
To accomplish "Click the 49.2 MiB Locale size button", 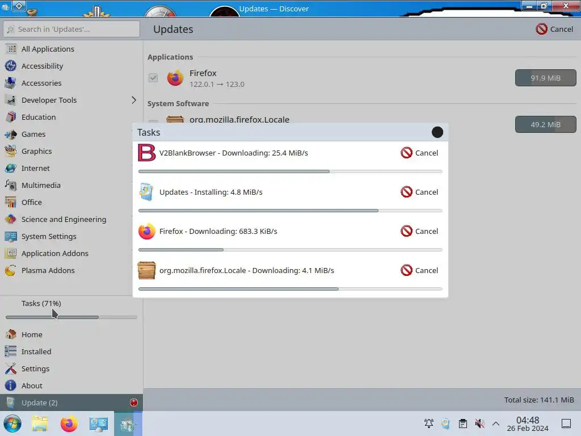I will (x=545, y=124).
